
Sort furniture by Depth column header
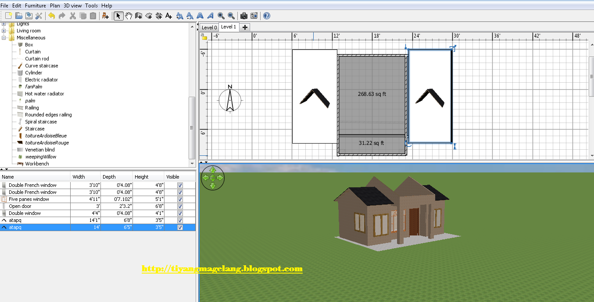(117, 177)
